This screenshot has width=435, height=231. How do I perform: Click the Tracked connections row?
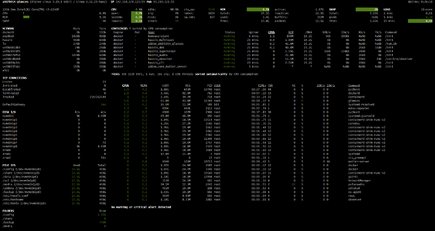(54, 97)
